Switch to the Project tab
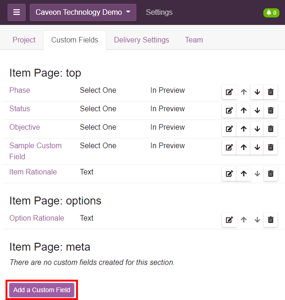Image resolution: width=285 pixels, height=300 pixels. 24,40
